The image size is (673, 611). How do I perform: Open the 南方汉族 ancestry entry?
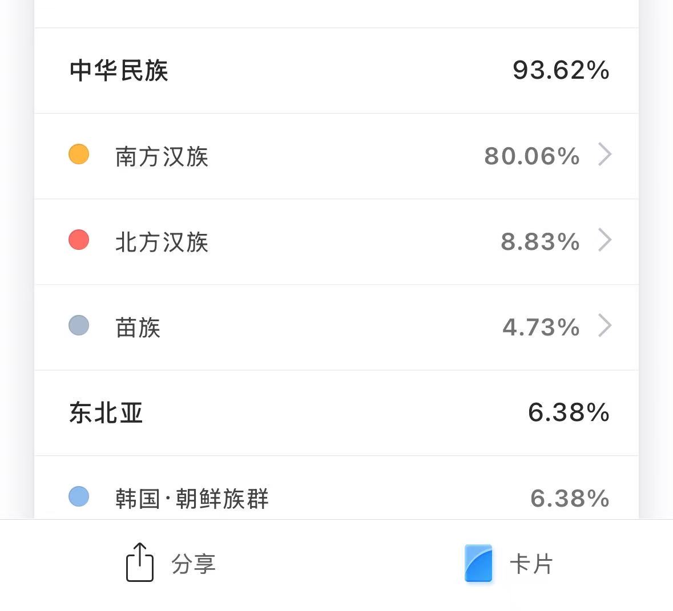(x=162, y=156)
